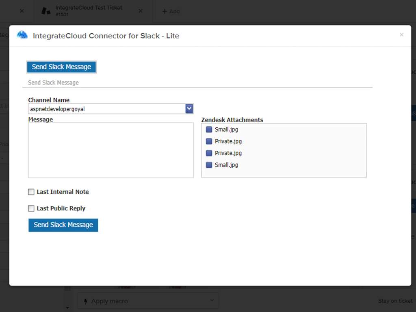Image resolution: width=416 pixels, height=312 pixels.
Task: Select the first Private.jpg attachment
Action: 209,141
